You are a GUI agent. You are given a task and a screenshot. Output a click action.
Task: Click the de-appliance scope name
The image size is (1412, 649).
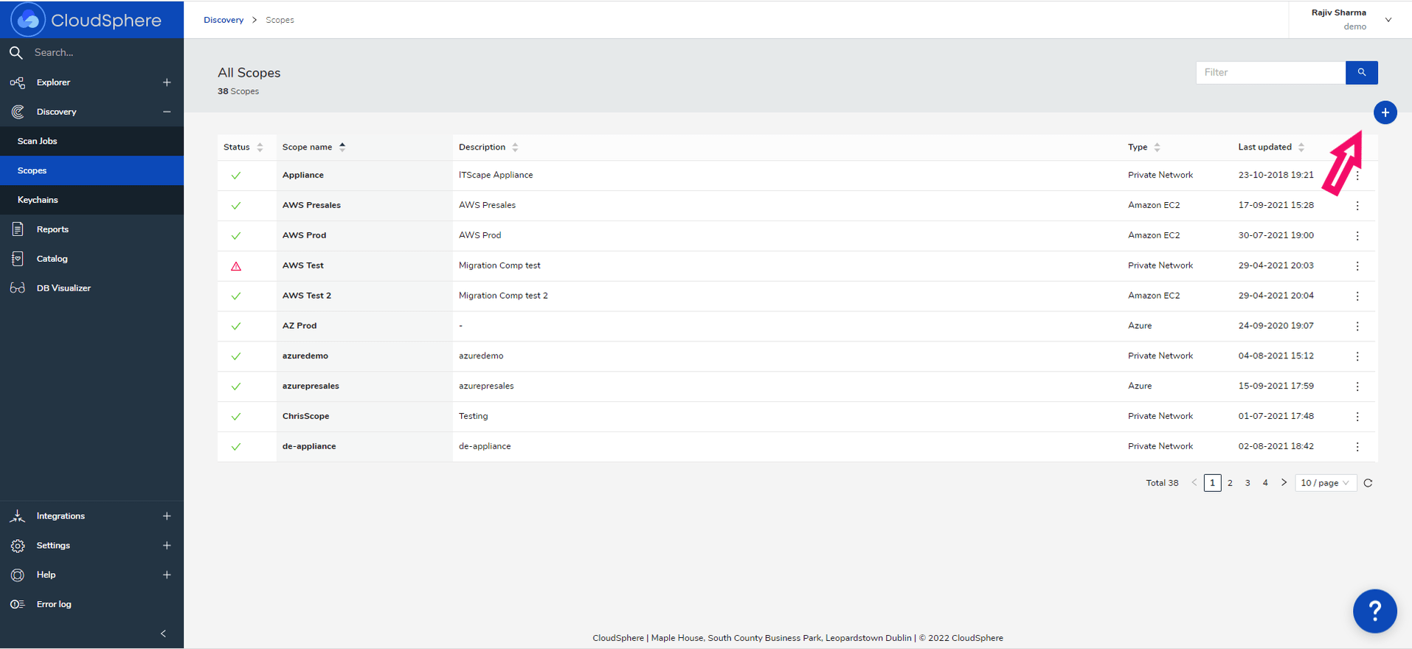click(308, 446)
